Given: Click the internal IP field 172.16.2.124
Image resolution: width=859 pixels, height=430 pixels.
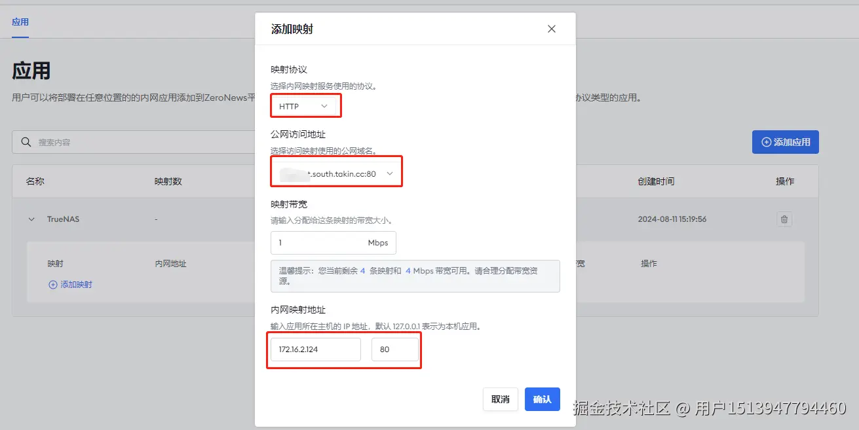Looking at the screenshot, I should click(x=316, y=349).
